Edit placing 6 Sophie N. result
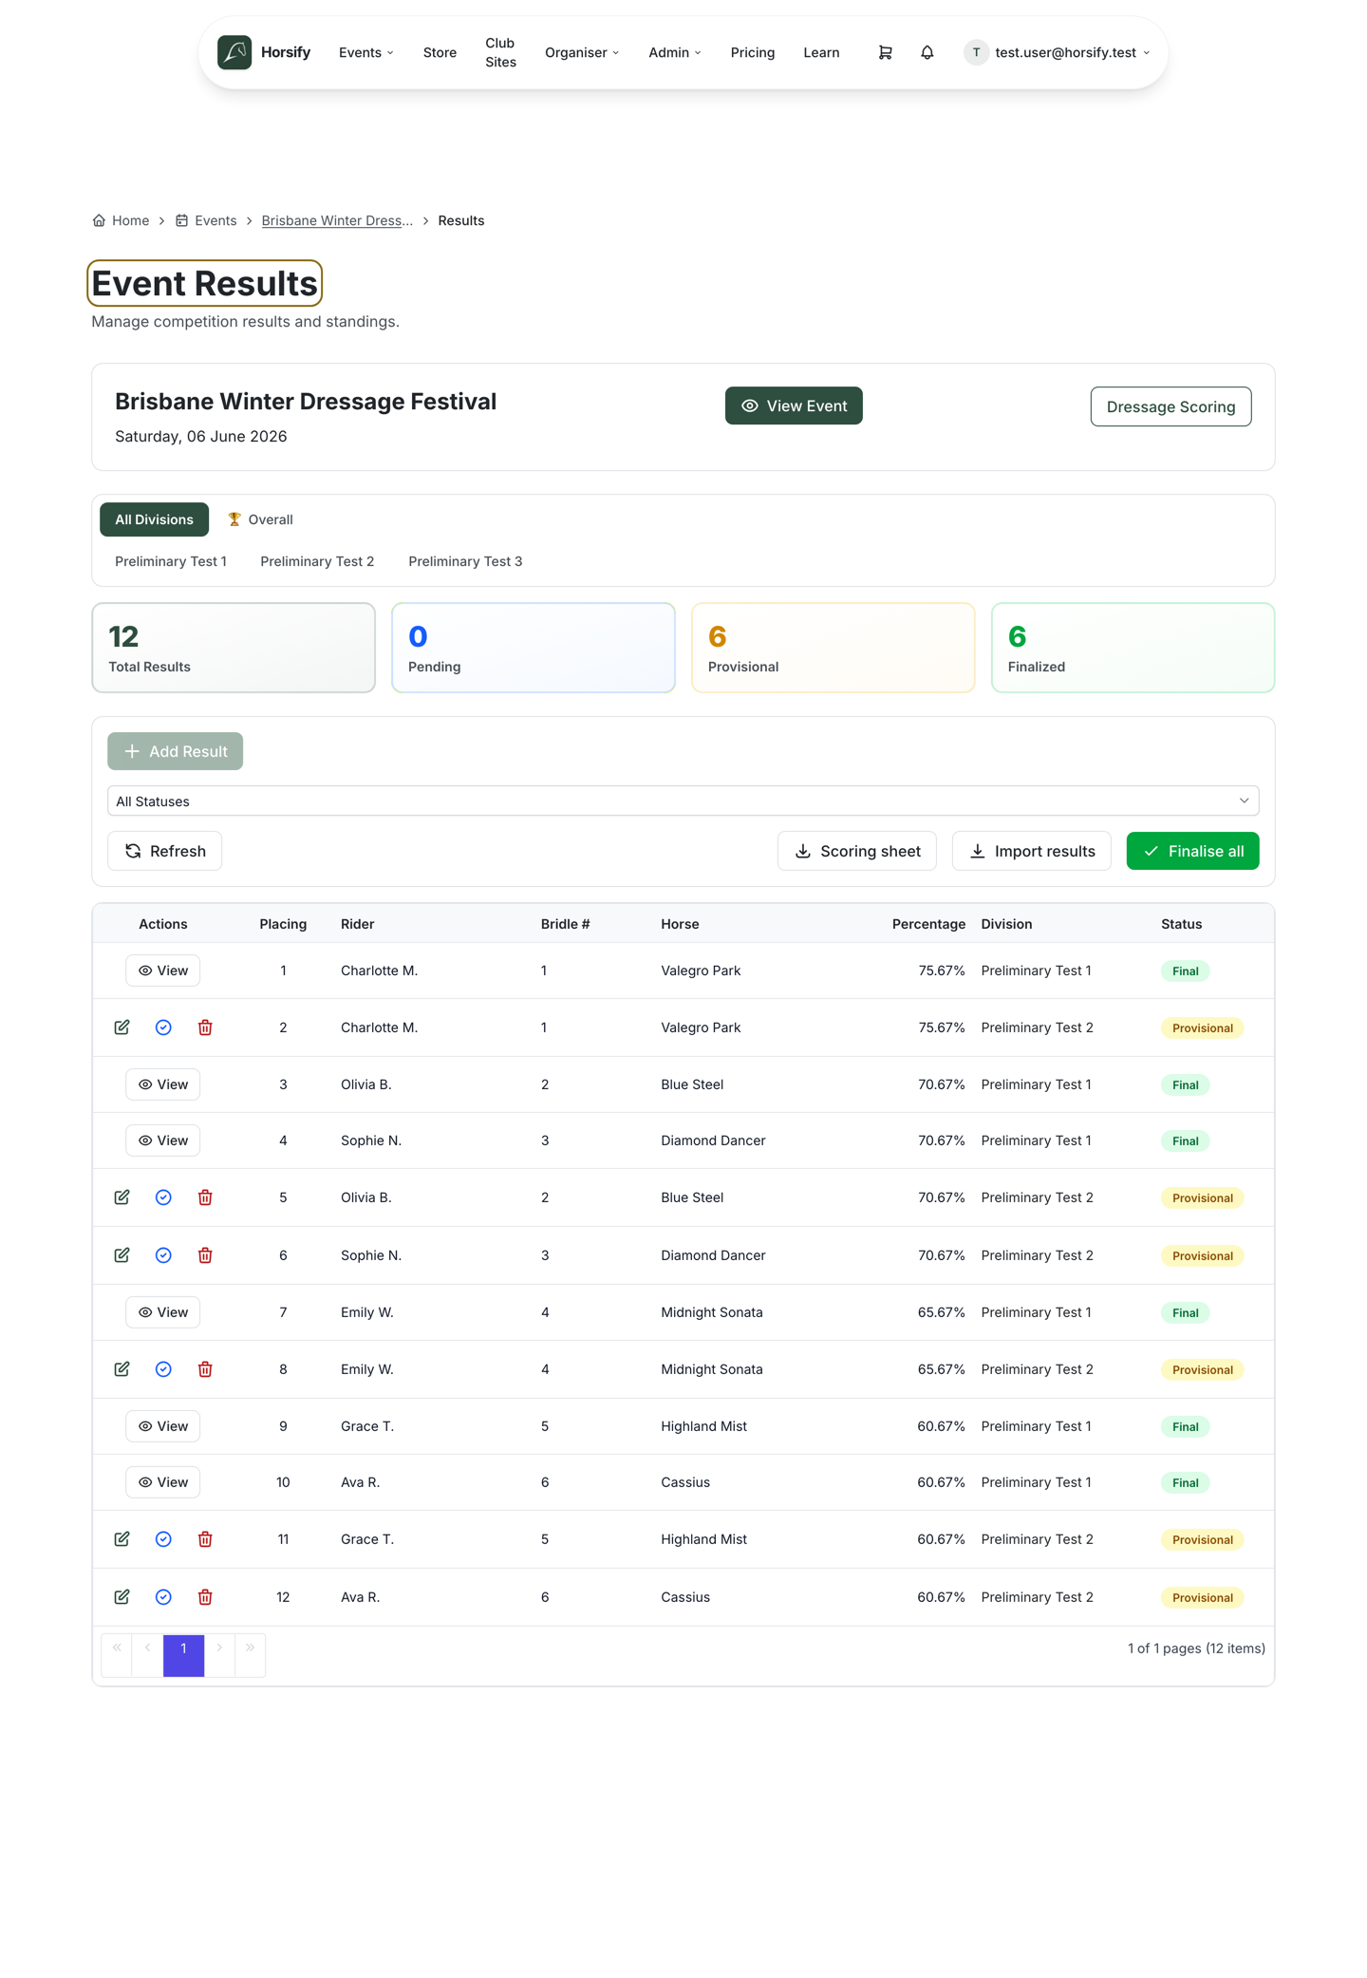 pyautogui.click(x=122, y=1255)
